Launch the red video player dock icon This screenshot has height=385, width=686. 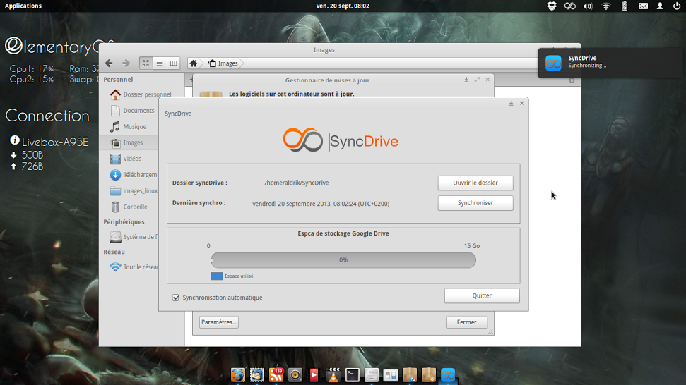(x=314, y=375)
